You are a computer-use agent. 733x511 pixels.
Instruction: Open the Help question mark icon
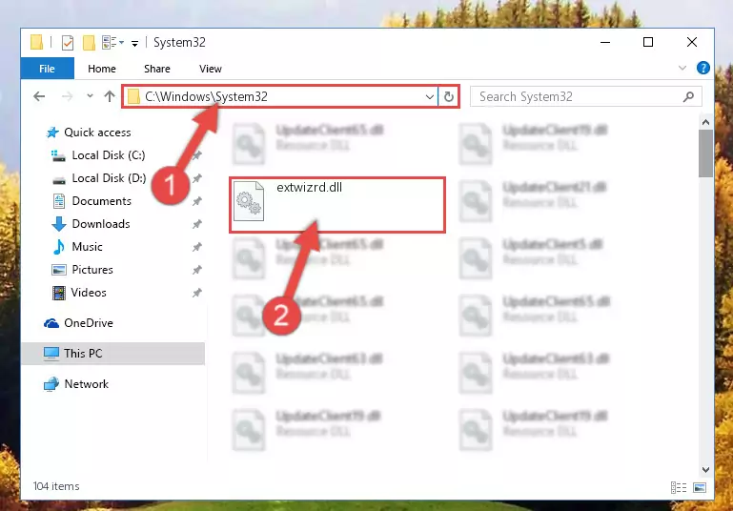pos(702,69)
